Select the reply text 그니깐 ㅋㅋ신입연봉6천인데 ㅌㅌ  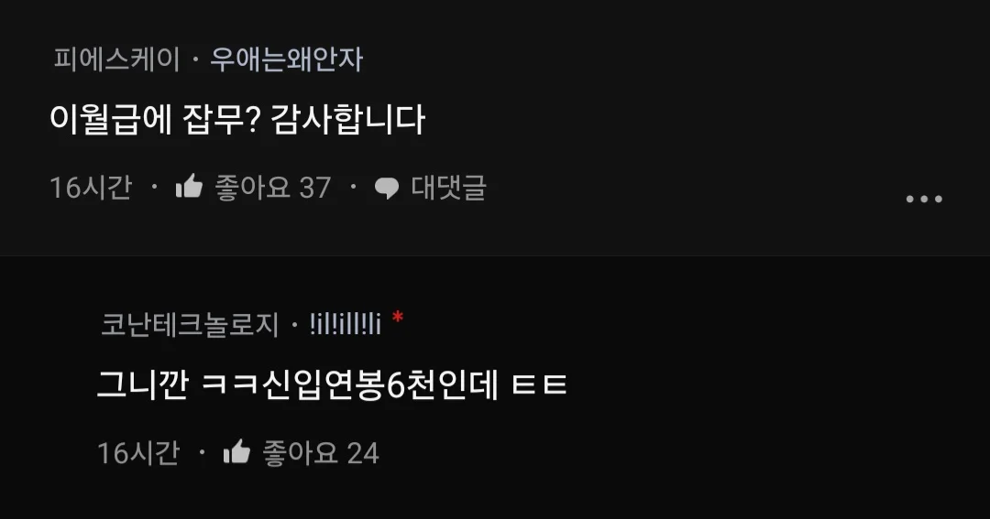point(332,384)
